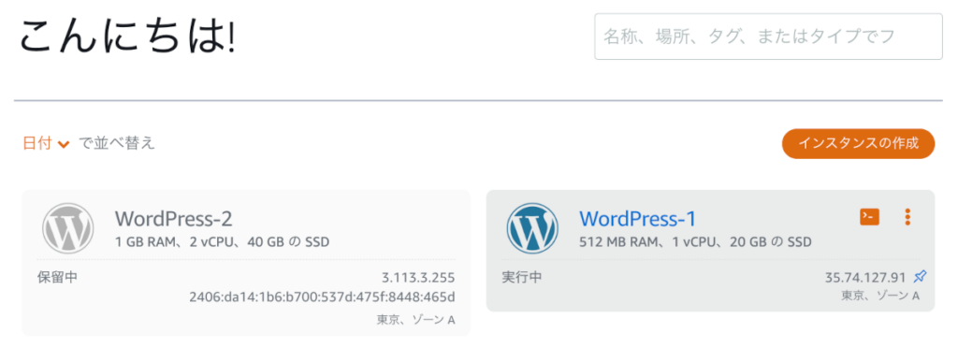The image size is (958, 348).
Task: Select the IP address 3.113.3.255
Action: coord(418,278)
